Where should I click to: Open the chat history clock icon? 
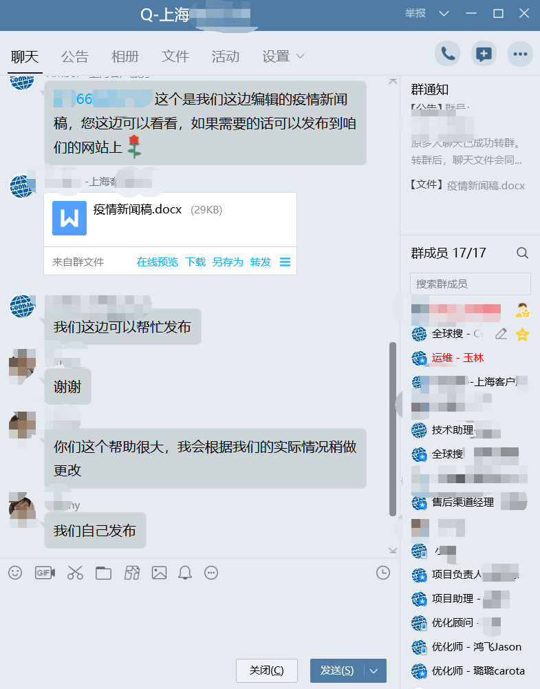[x=383, y=573]
